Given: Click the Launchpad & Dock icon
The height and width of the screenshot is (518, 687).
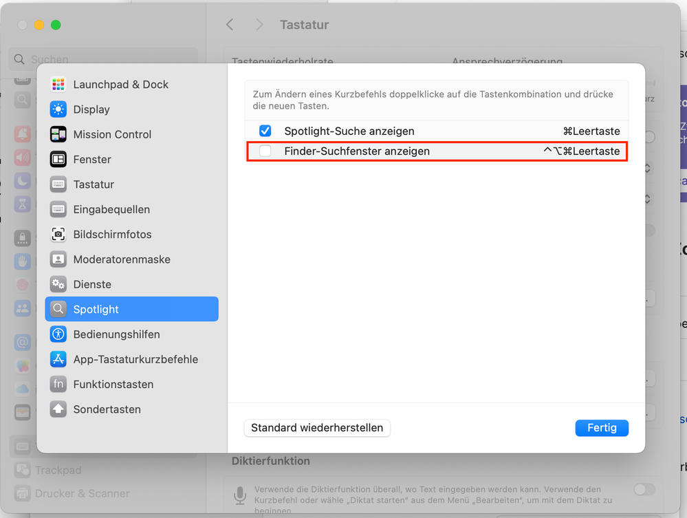Looking at the screenshot, I should [x=58, y=85].
